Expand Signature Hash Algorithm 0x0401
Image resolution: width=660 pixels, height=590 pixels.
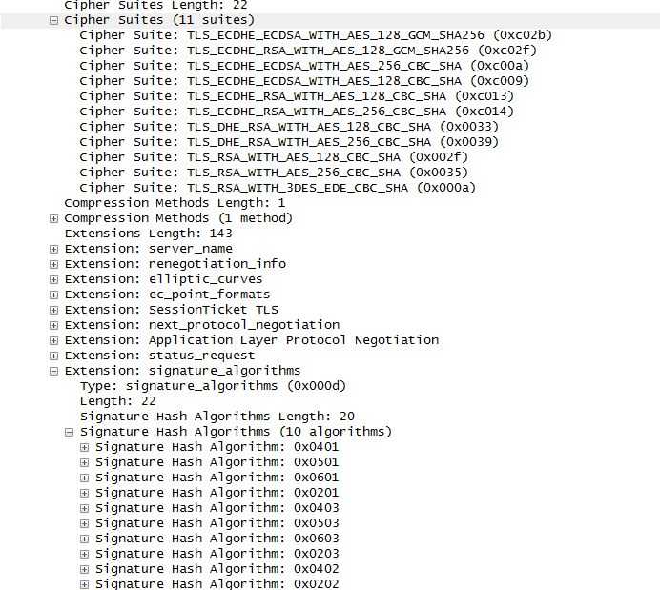point(84,447)
